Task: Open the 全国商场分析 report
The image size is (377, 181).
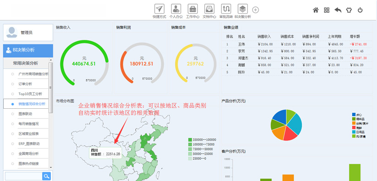Action: tap(28, 154)
